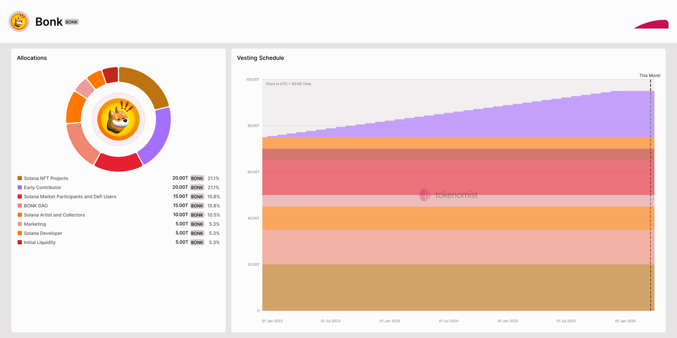677x338 pixels.
Task: Click the BONK ticker badge beside the title
Action: coord(72,22)
